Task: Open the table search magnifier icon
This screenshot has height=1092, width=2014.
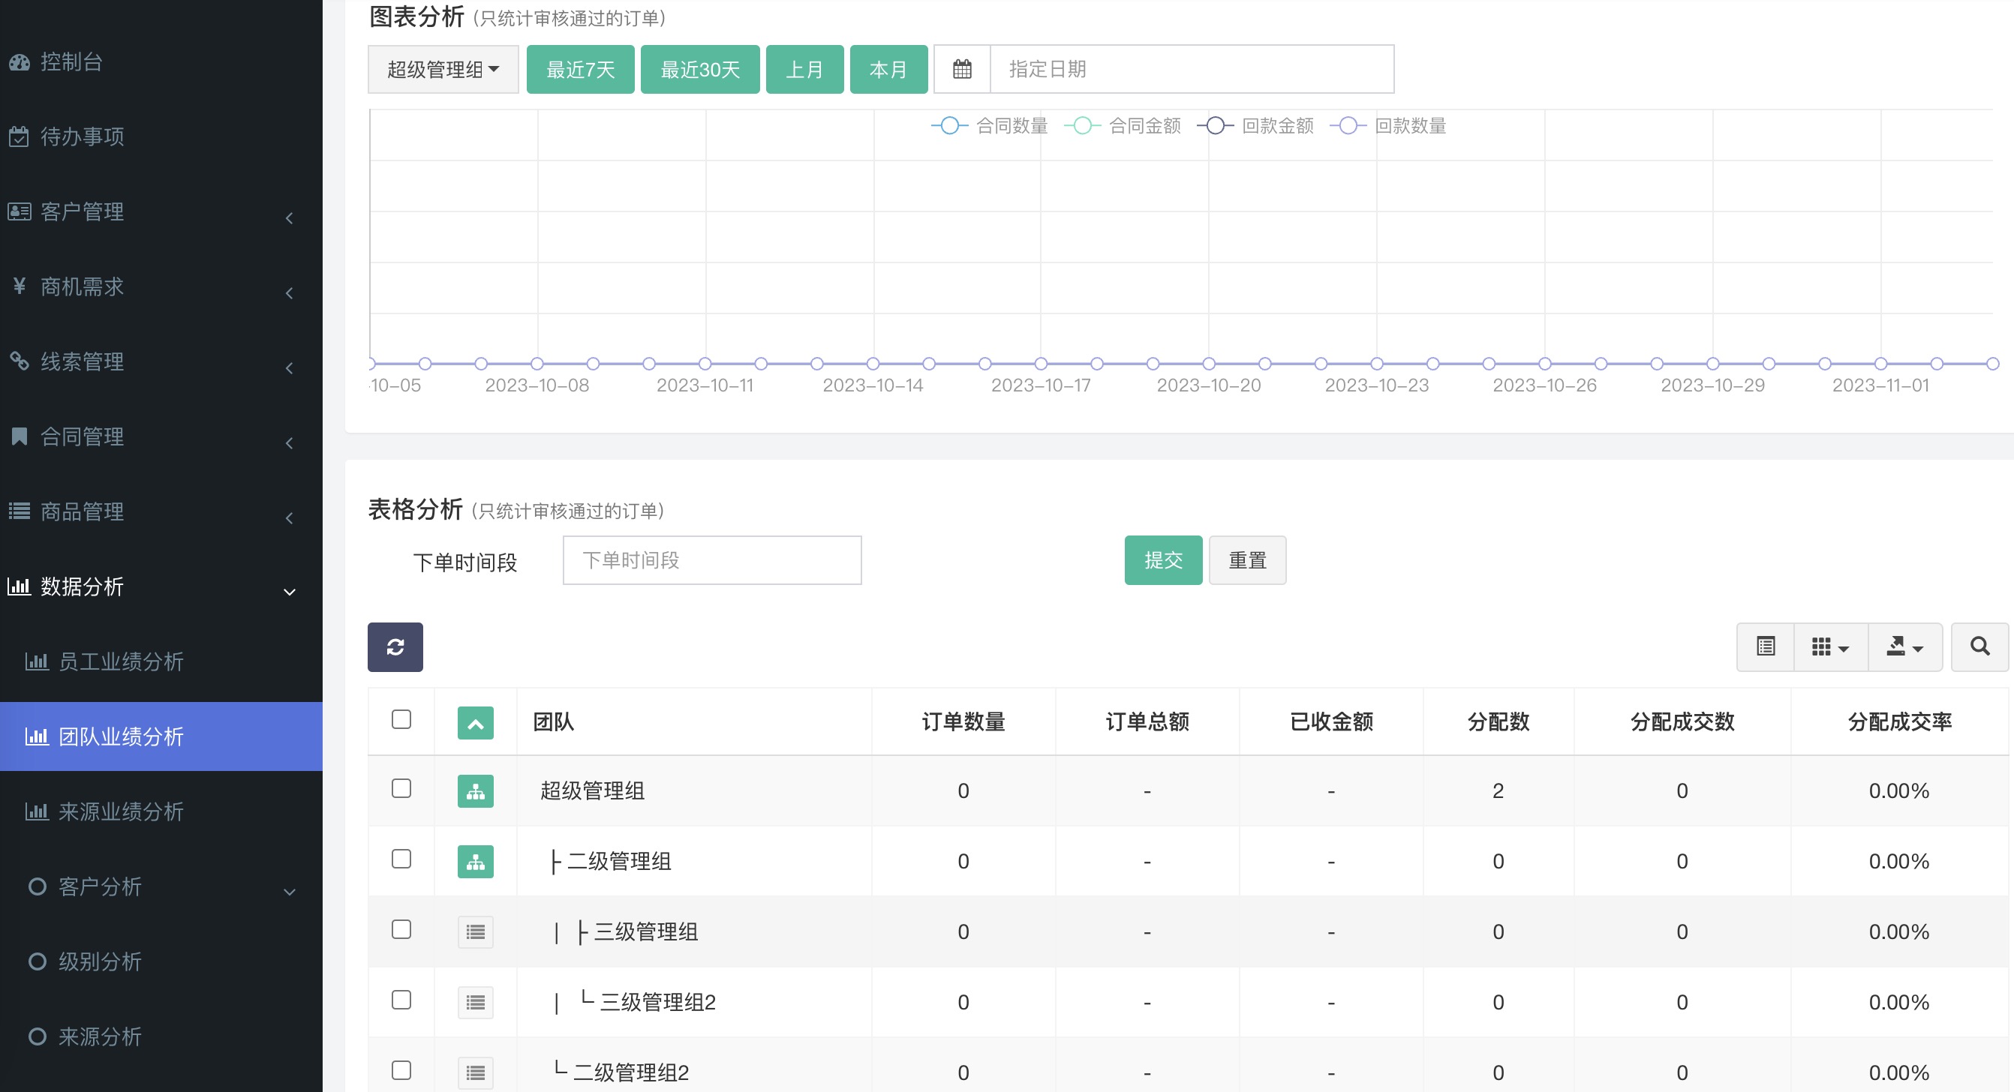Action: coord(1979,646)
